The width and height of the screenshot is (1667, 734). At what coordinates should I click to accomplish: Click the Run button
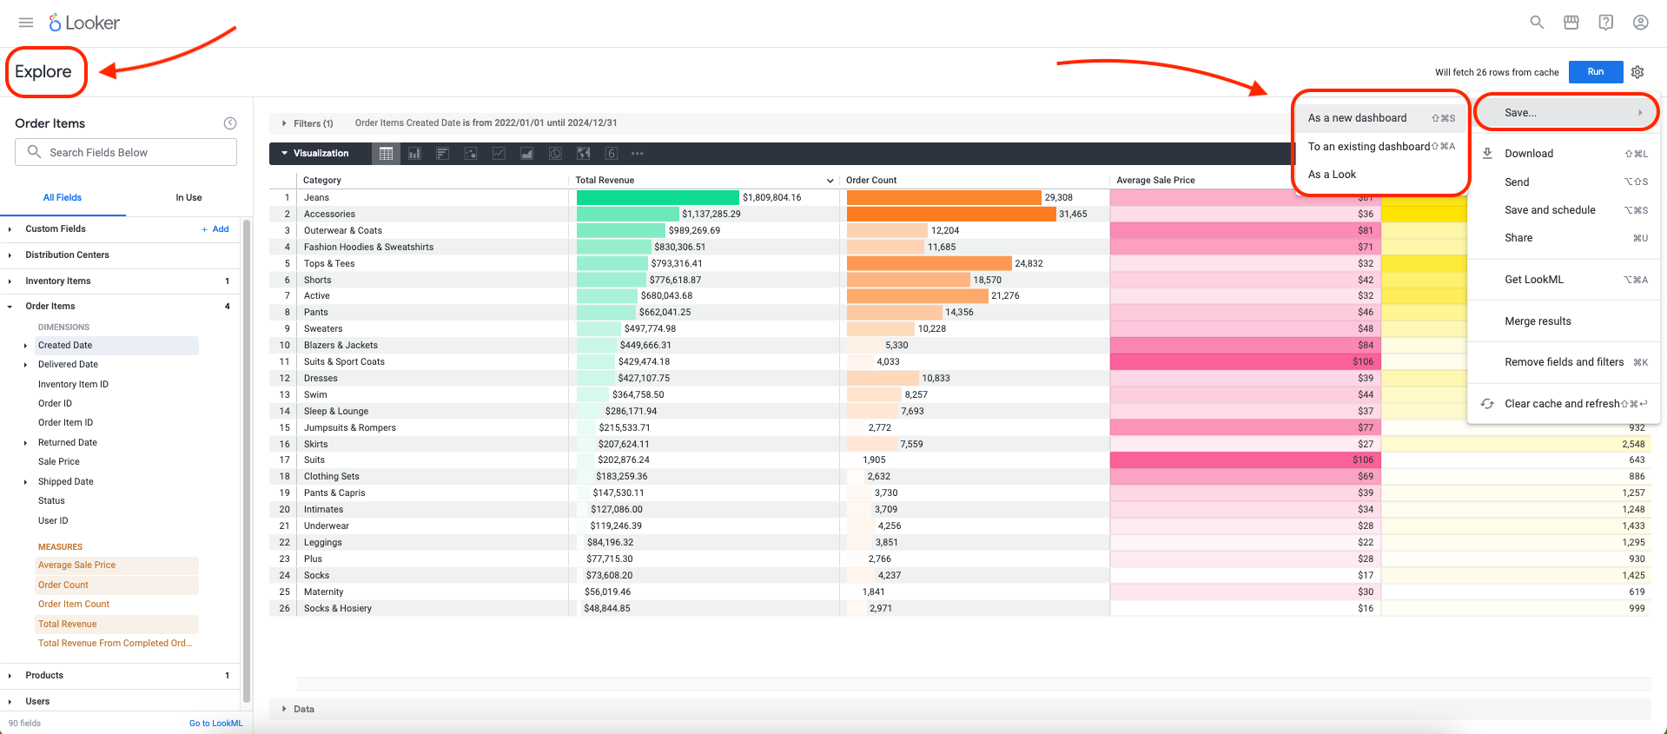pos(1596,72)
